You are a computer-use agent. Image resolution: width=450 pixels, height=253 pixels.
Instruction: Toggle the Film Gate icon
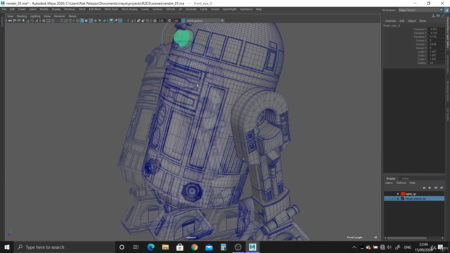(48, 20)
